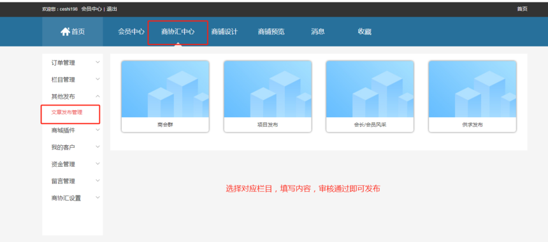Expand the 栏目管理 chevron

coord(98,79)
